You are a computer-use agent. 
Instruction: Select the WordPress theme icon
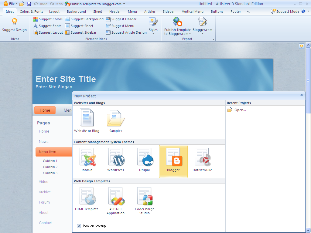(116, 157)
